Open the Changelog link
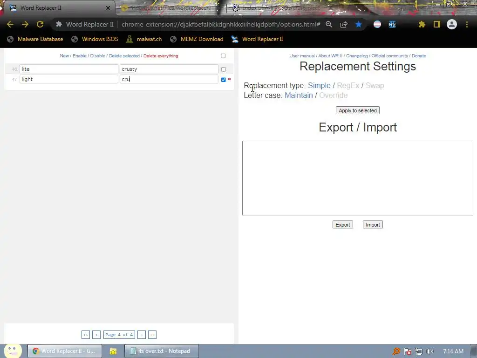Image resolution: width=477 pixels, height=358 pixels. 357,56
